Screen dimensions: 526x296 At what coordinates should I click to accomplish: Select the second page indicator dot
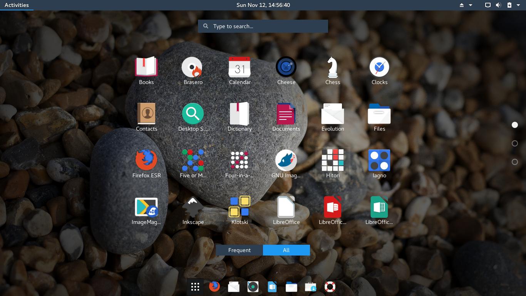tap(515, 143)
